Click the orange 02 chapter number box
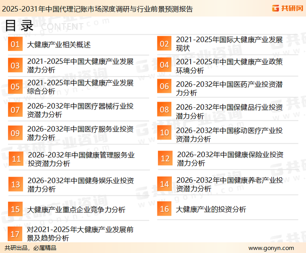 (x=164, y=44)
